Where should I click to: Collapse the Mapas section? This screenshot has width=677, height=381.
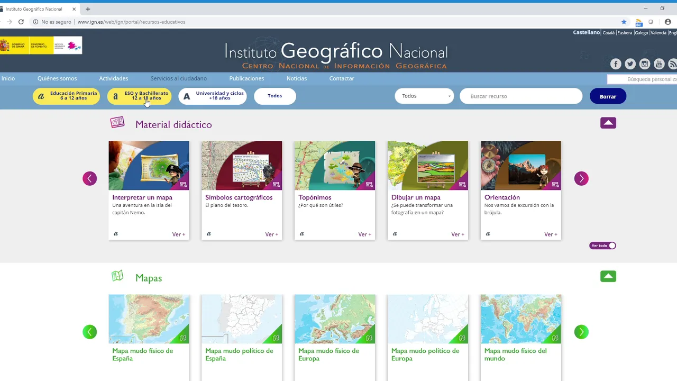608,276
